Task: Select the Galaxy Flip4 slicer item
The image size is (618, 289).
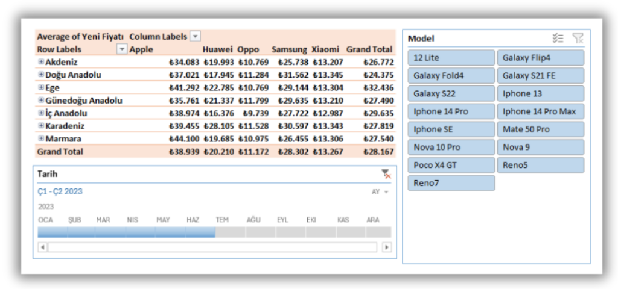Action: (541, 58)
